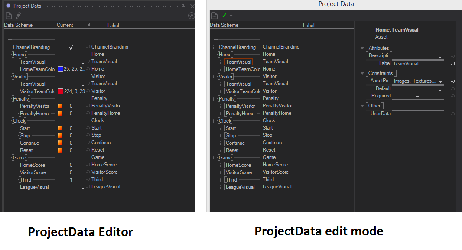The image size is (462, 250).
Task: Click the orange trigger next to Start
Action: tap(60, 128)
